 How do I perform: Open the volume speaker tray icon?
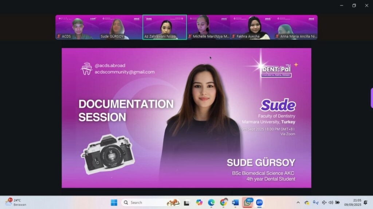click(x=331, y=202)
